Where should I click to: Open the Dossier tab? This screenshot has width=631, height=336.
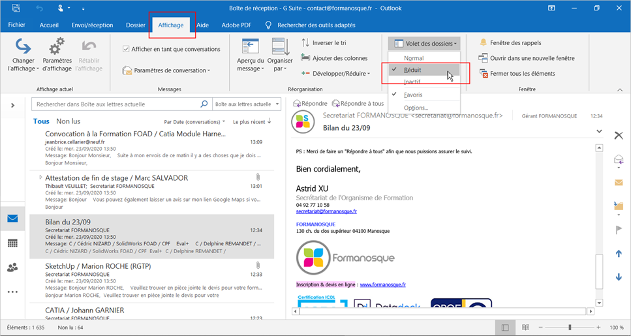pos(136,25)
